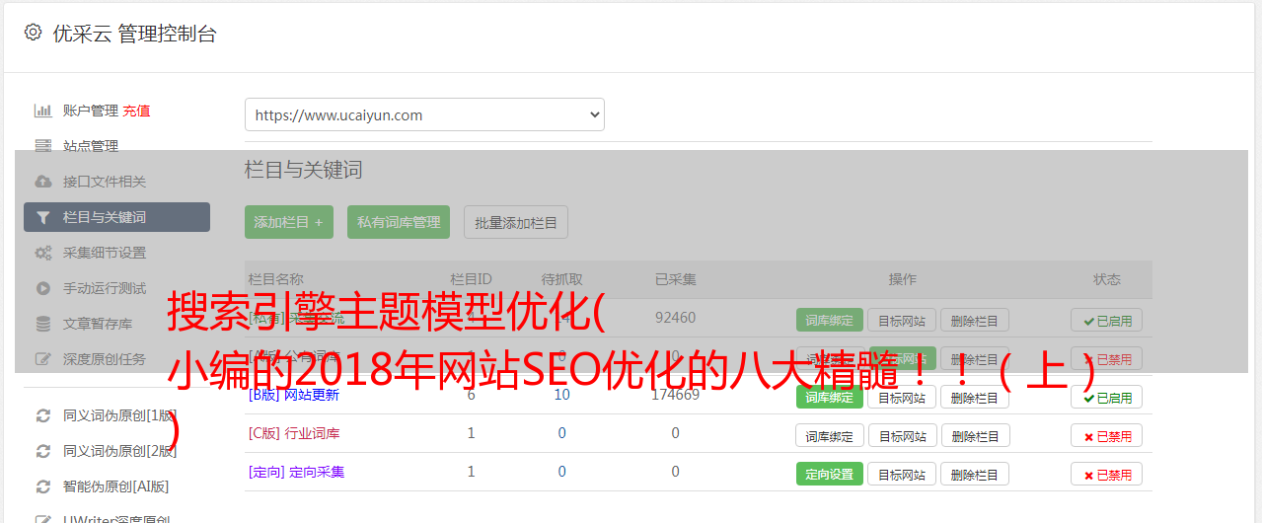Click the database icon for 文章暂存库

[x=42, y=324]
